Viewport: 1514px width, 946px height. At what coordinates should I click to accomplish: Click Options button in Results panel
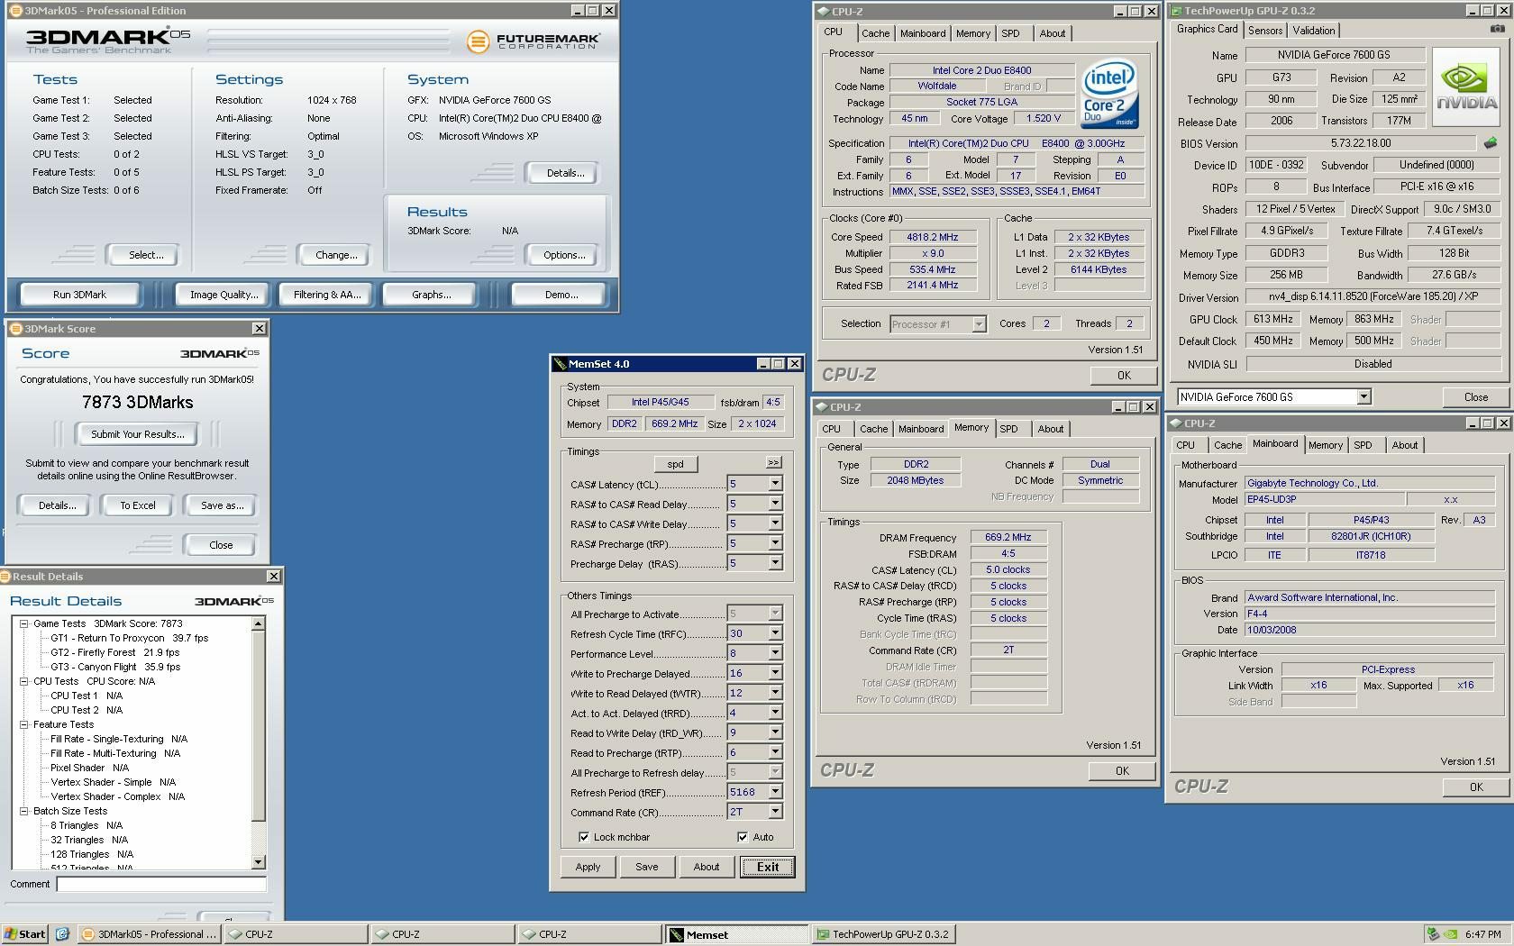tap(564, 255)
